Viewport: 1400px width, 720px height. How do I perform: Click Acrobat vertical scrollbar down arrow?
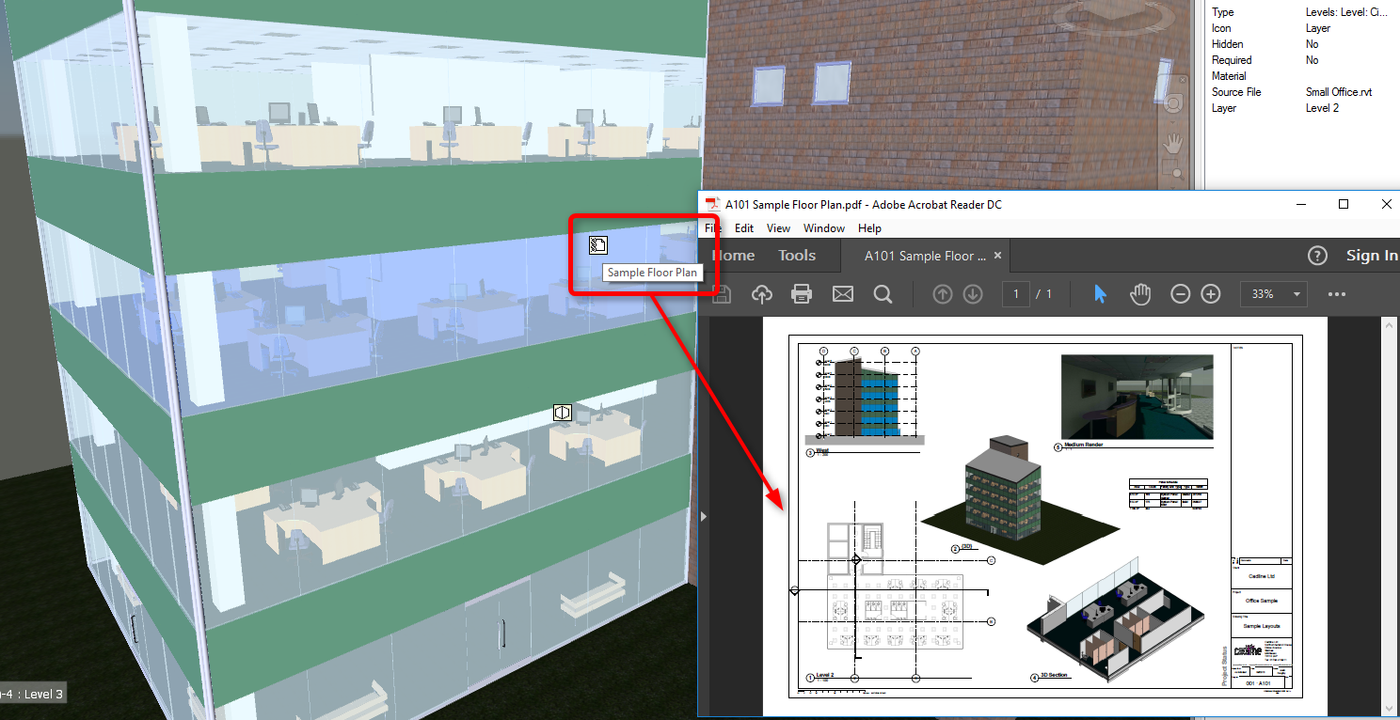click(x=1390, y=709)
